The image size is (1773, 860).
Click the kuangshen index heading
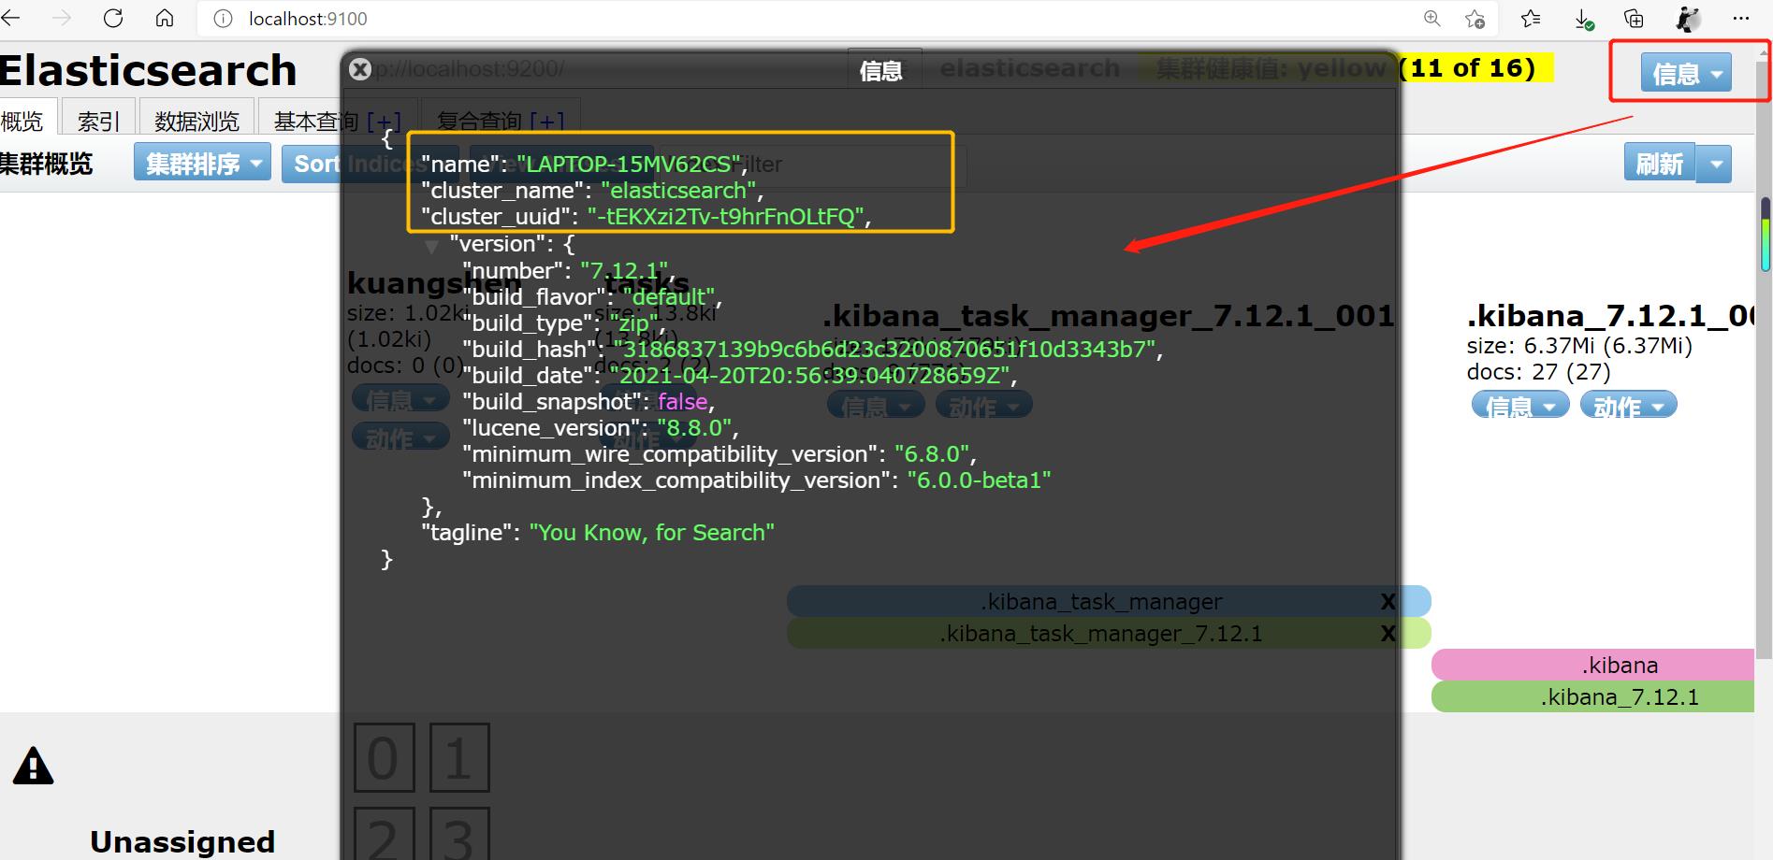tap(434, 282)
